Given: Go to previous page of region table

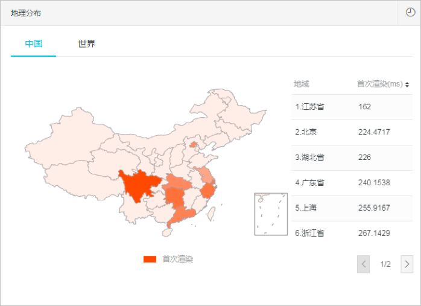Looking at the screenshot, I should click(x=363, y=264).
